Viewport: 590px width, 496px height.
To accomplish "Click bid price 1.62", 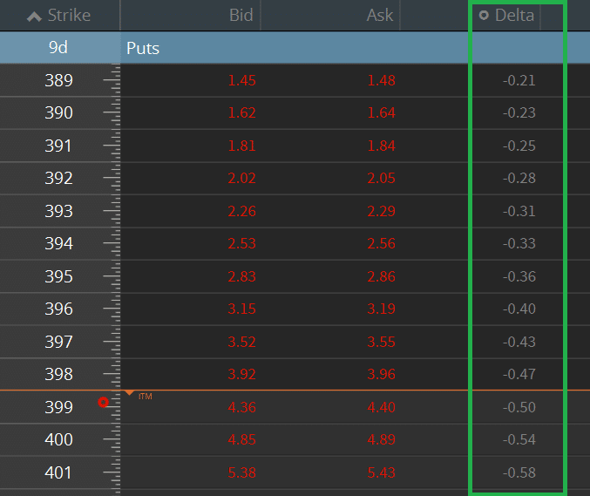I will pos(241,113).
